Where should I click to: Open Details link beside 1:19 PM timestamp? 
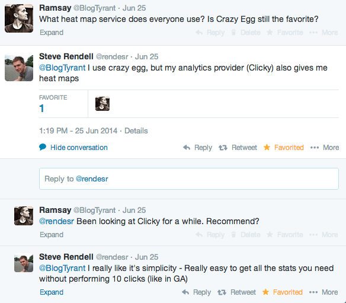tap(136, 130)
